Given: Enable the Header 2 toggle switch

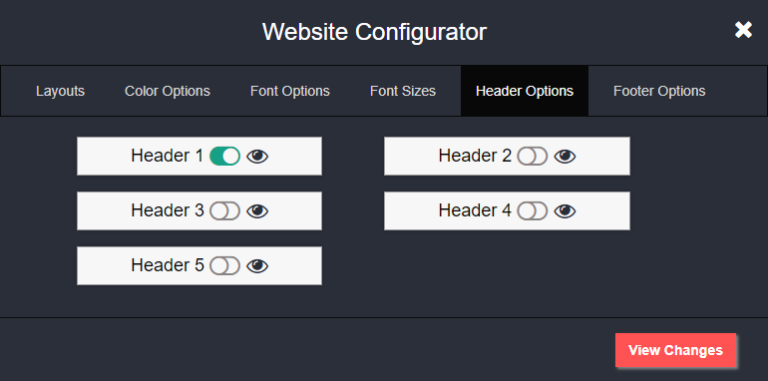Looking at the screenshot, I should pos(533,157).
